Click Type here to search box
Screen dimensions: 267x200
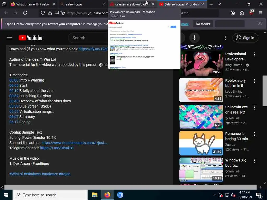coord(50,195)
